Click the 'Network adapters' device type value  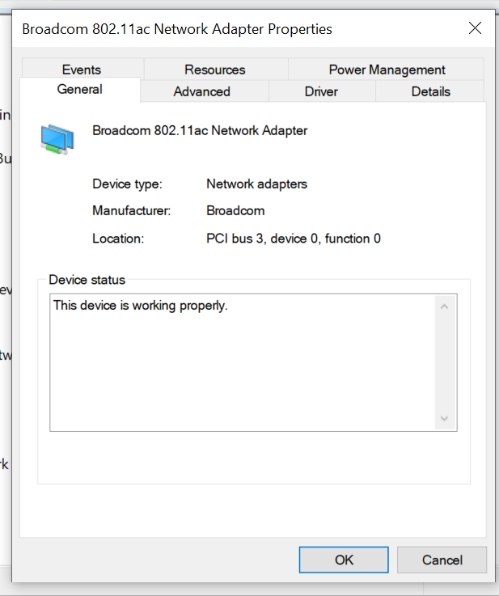coord(256,184)
